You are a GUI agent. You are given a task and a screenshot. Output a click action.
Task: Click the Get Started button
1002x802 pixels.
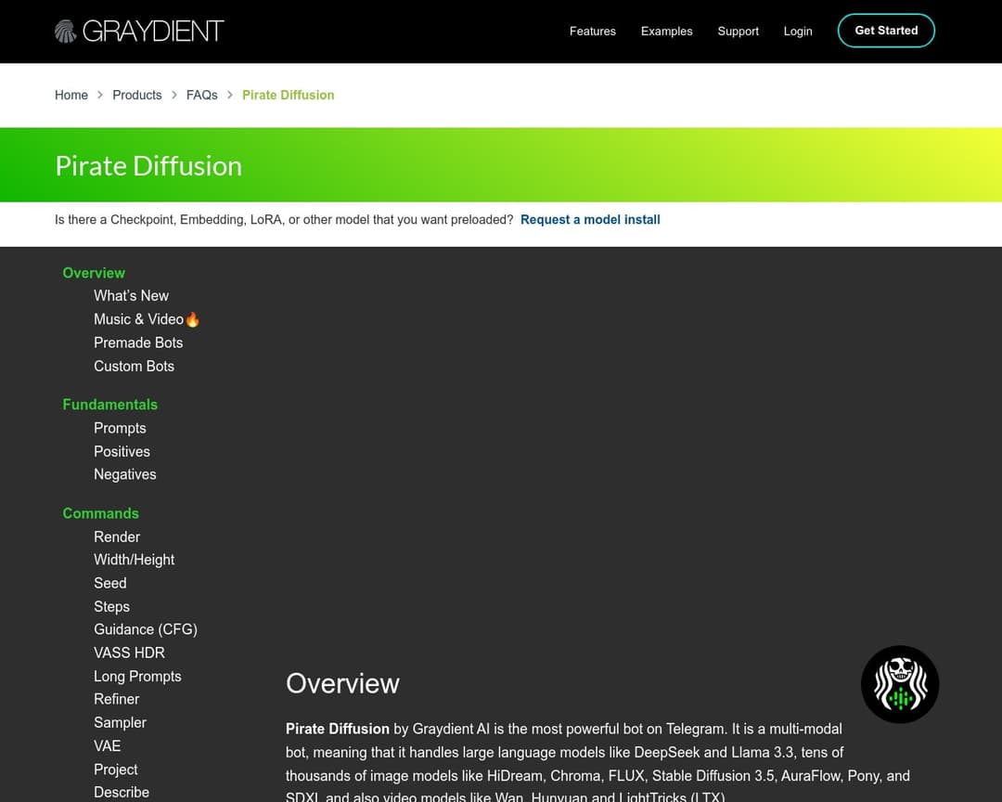pos(885,30)
